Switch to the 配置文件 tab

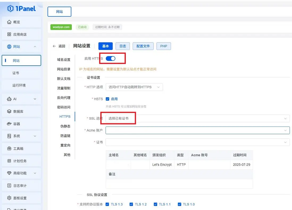pyautogui.click(x=143, y=46)
